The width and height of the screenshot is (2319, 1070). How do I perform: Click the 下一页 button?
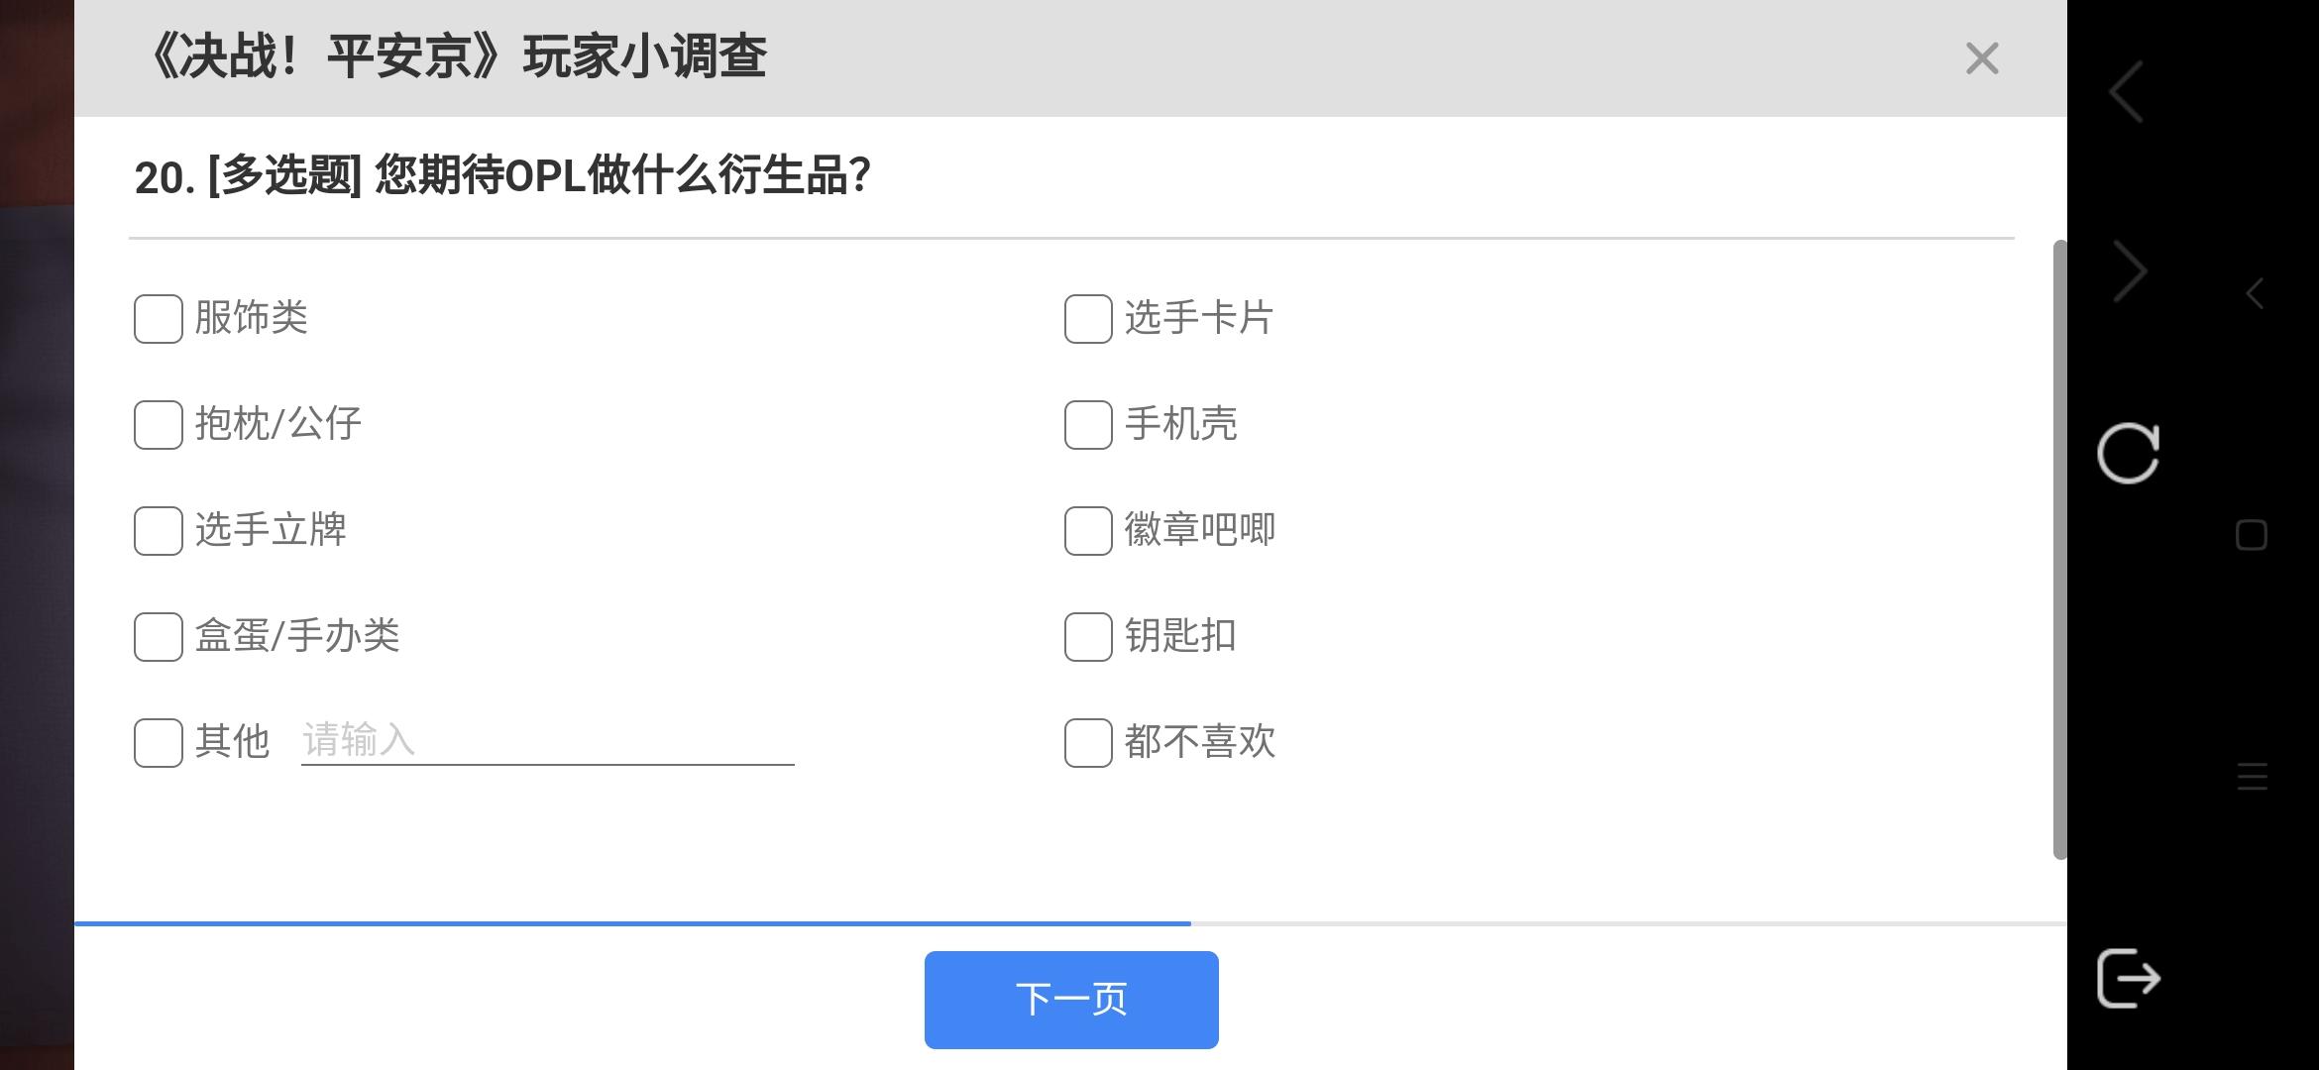[1071, 1000]
